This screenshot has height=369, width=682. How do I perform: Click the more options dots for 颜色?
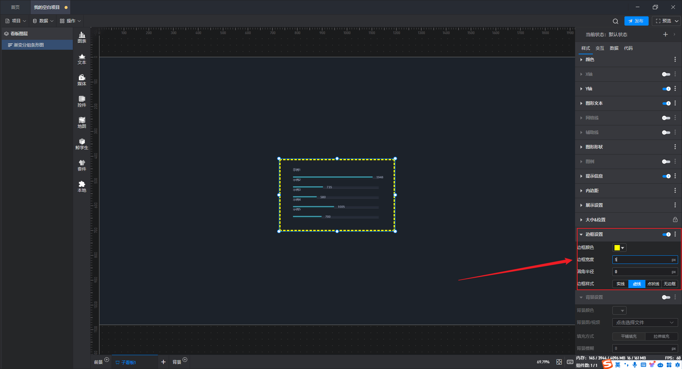(675, 59)
